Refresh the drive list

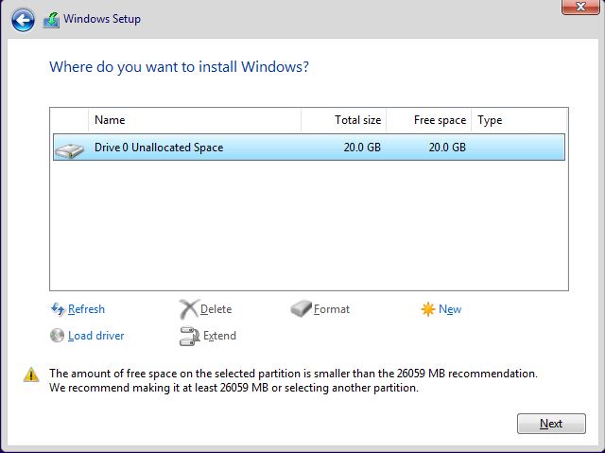(x=86, y=309)
